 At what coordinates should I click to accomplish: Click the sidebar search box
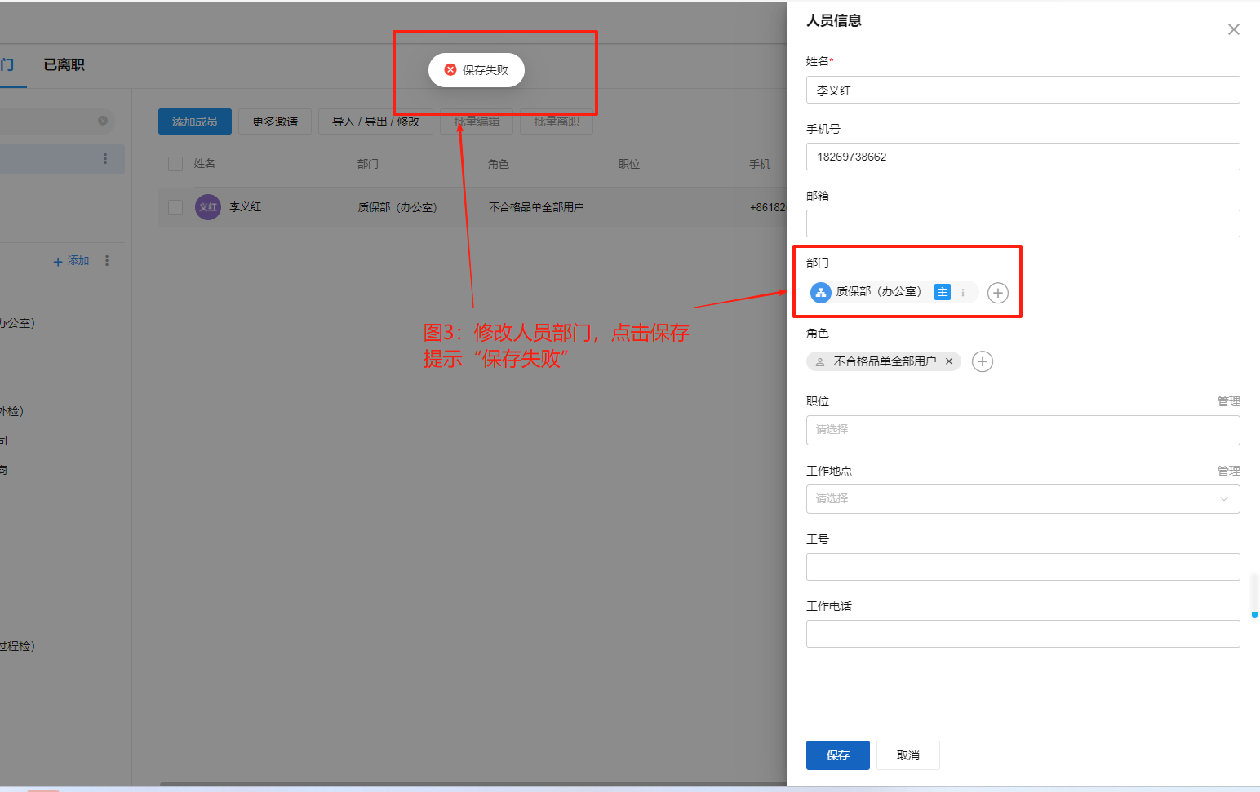[55, 121]
